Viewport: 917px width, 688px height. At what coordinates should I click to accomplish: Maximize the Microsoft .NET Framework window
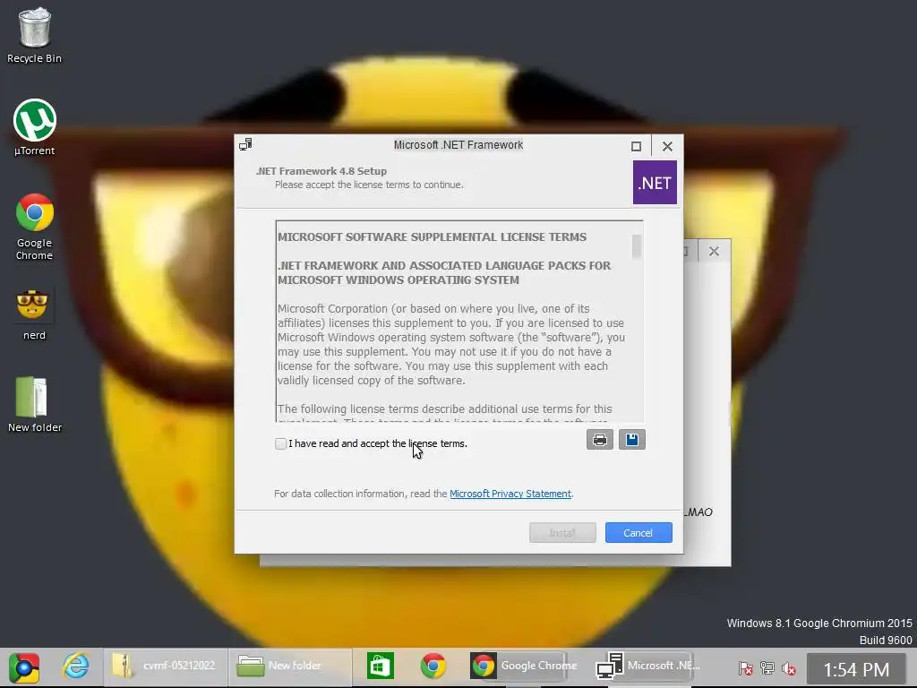click(x=636, y=146)
